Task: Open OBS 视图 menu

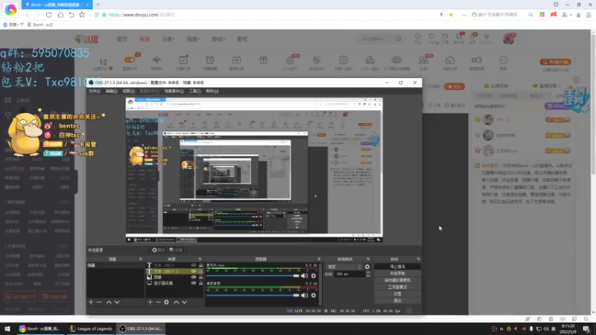Action: (128, 91)
